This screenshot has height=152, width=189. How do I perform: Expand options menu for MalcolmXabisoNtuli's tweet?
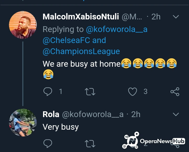[176, 17]
